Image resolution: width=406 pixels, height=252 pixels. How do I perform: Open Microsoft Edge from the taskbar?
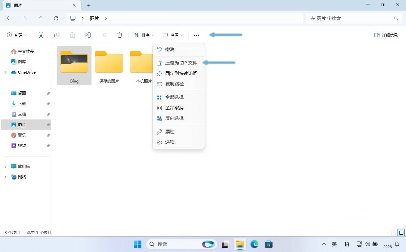[x=254, y=244]
